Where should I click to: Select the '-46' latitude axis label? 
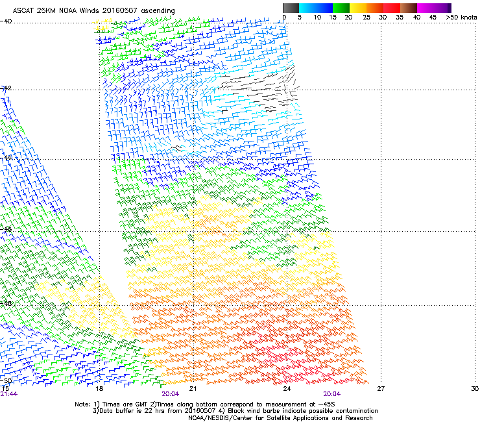(x=6, y=229)
